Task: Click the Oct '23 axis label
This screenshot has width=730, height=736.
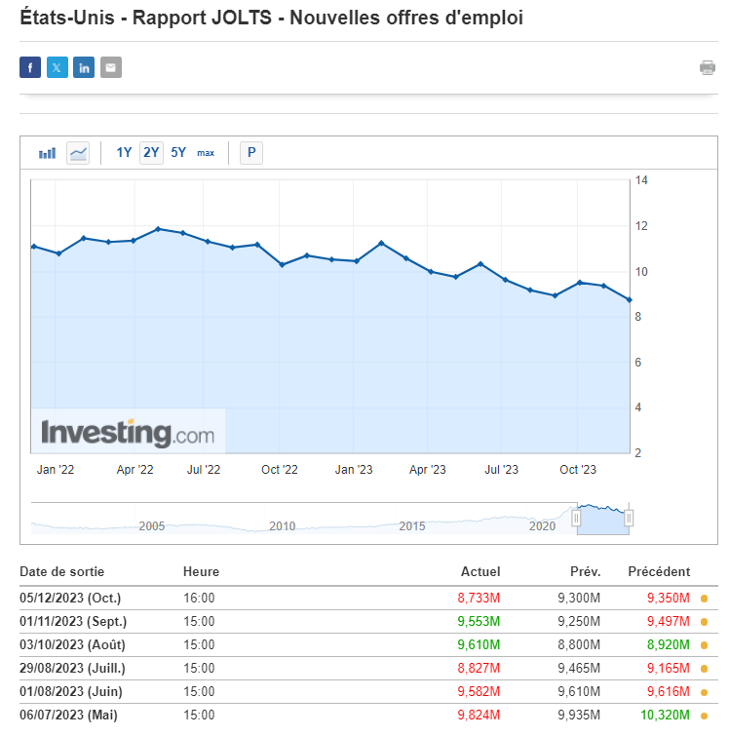Action: 578,470
